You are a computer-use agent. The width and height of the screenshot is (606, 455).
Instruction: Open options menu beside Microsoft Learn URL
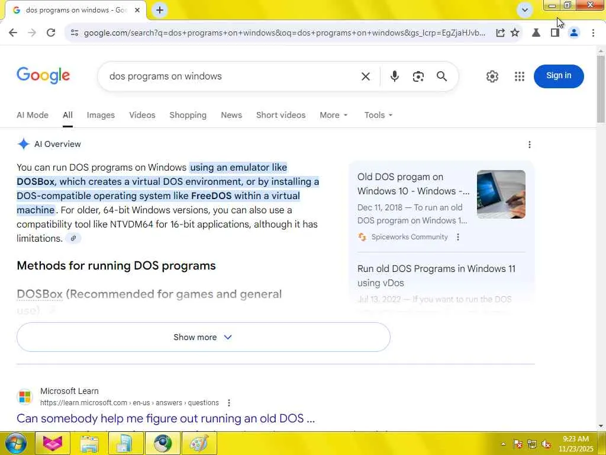[229, 403]
